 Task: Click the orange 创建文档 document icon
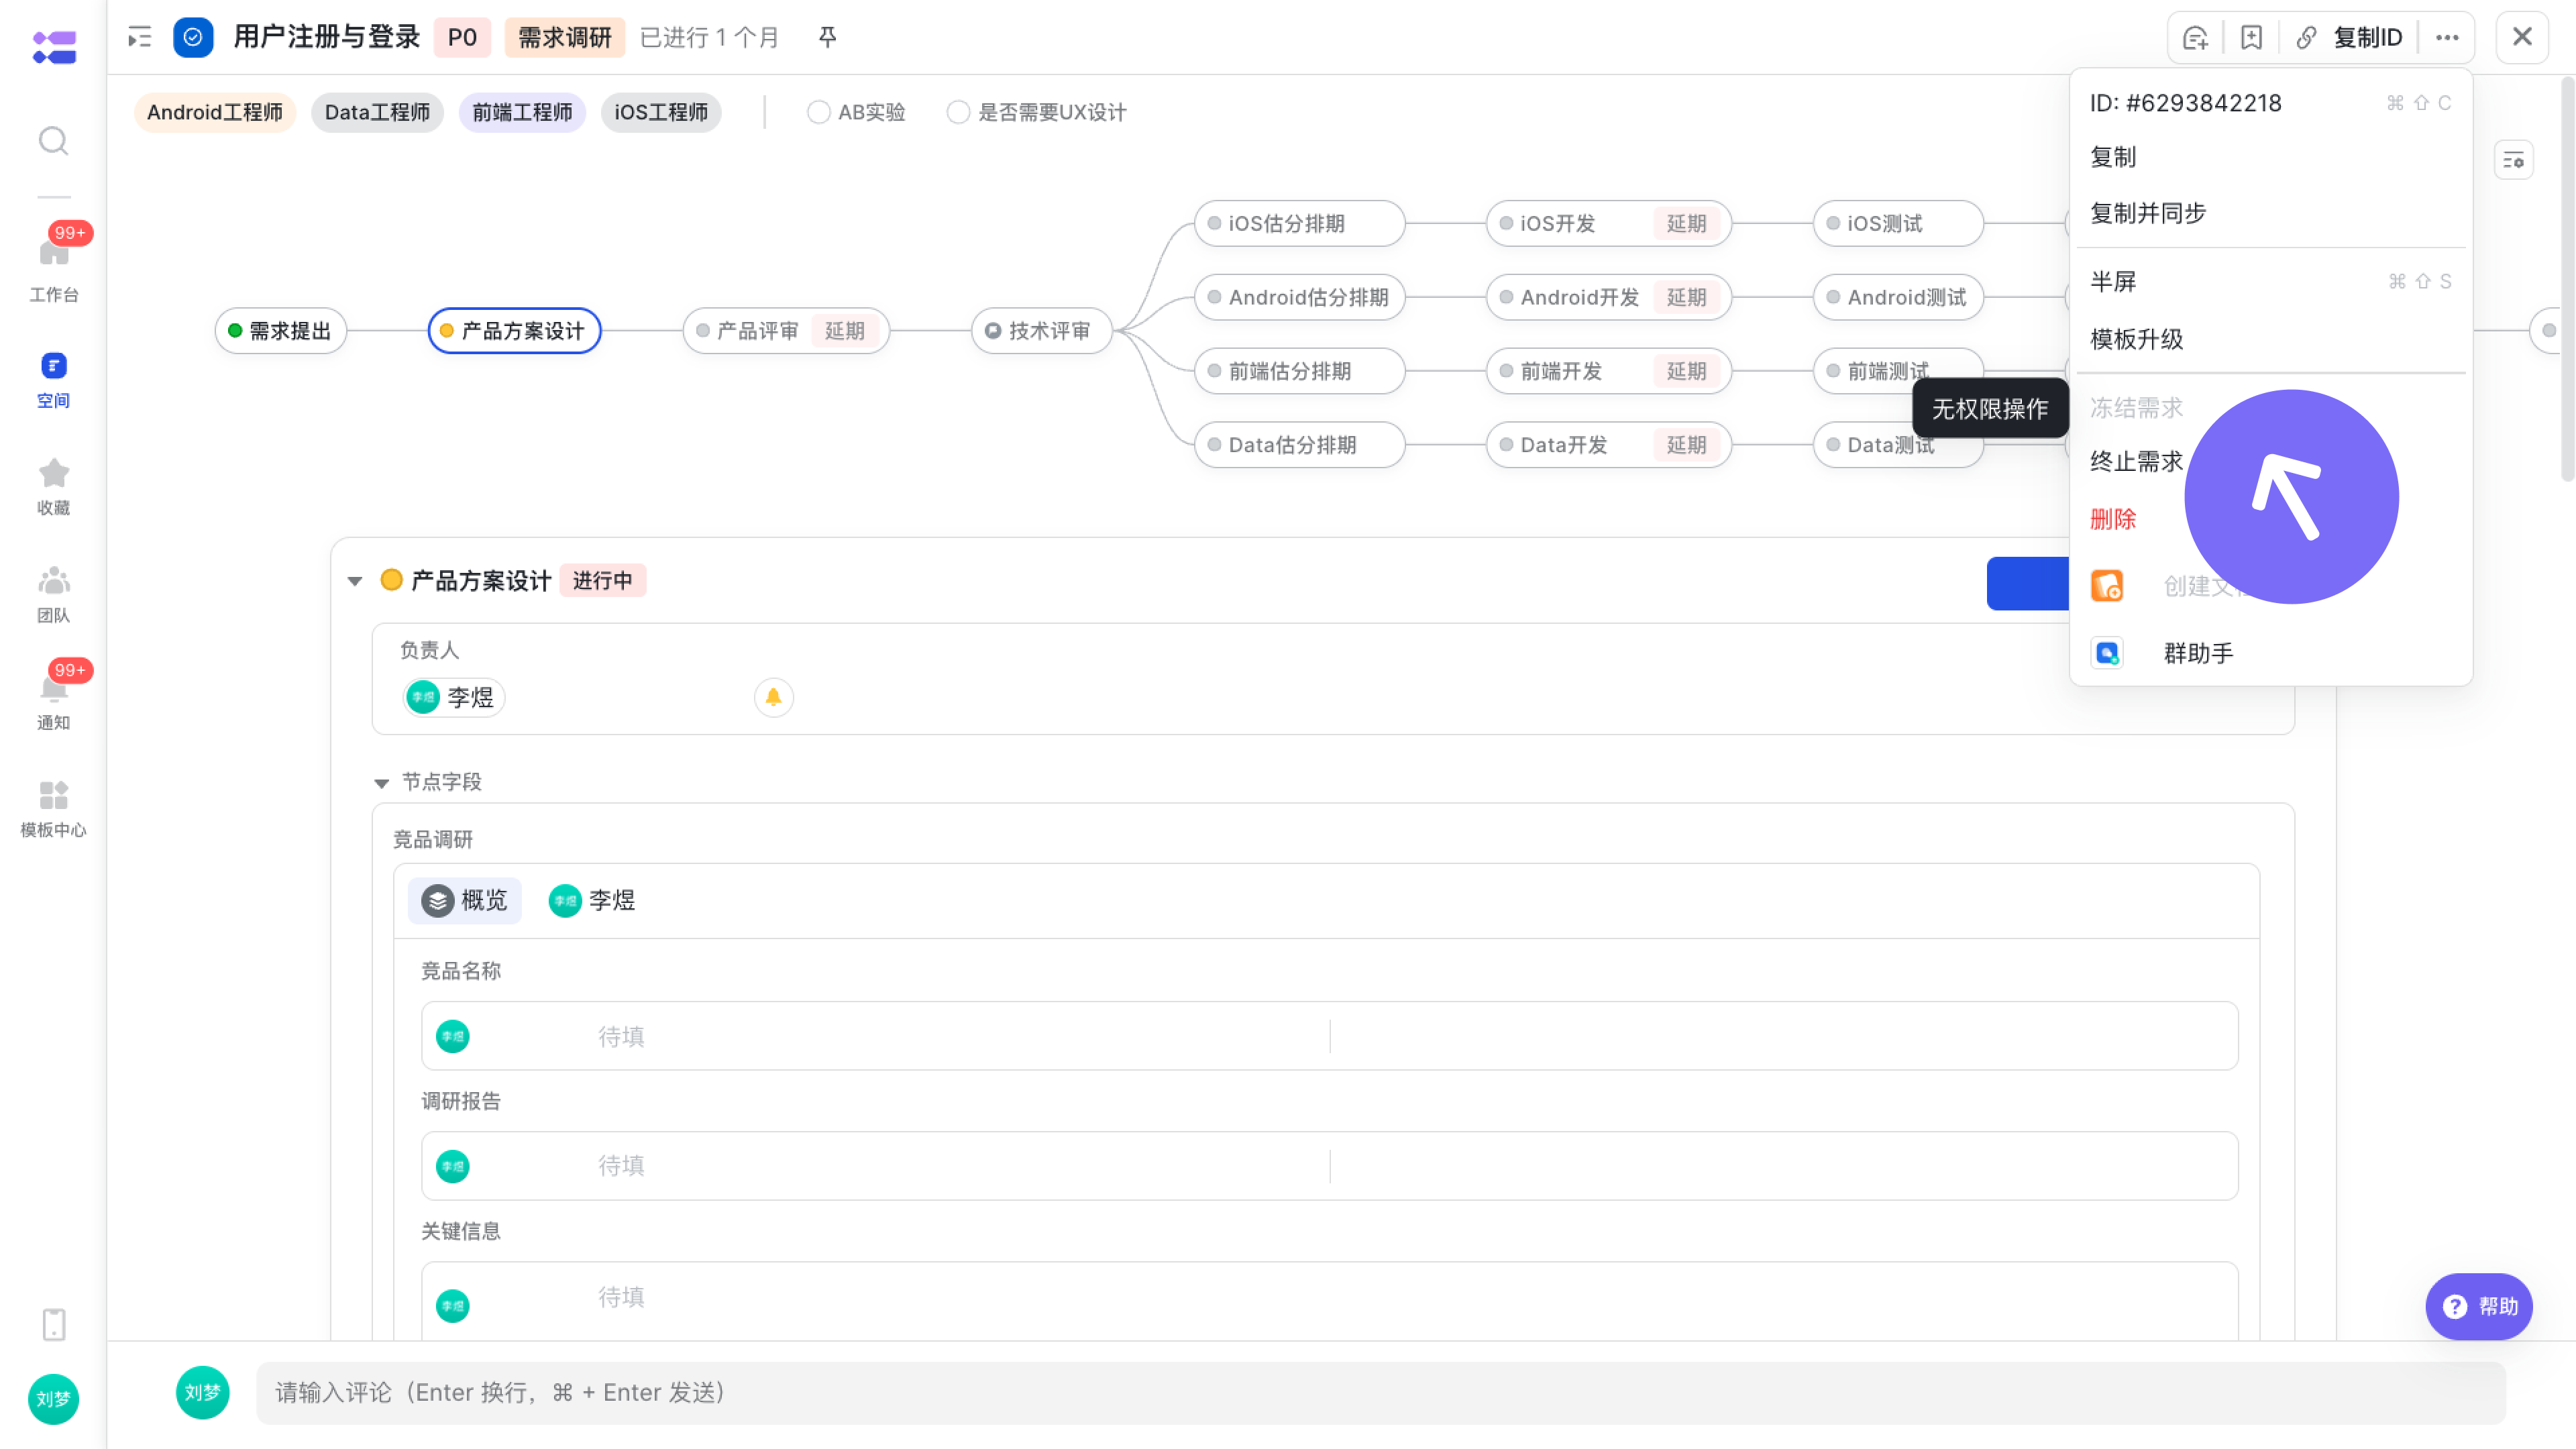click(2107, 586)
